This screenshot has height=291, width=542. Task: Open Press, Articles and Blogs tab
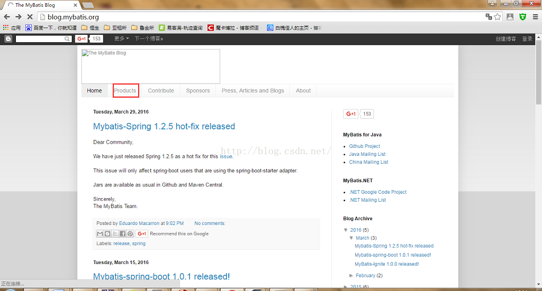tap(253, 91)
